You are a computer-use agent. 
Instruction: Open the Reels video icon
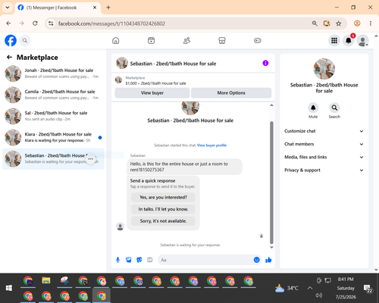tap(151, 40)
